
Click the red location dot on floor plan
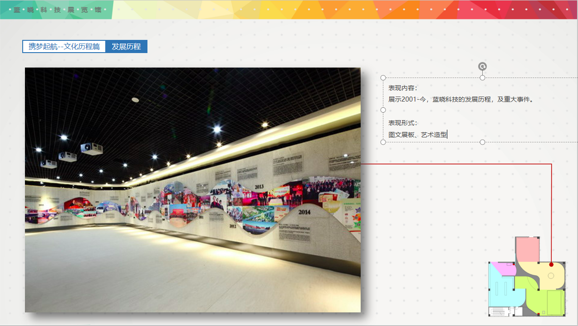[551, 264]
